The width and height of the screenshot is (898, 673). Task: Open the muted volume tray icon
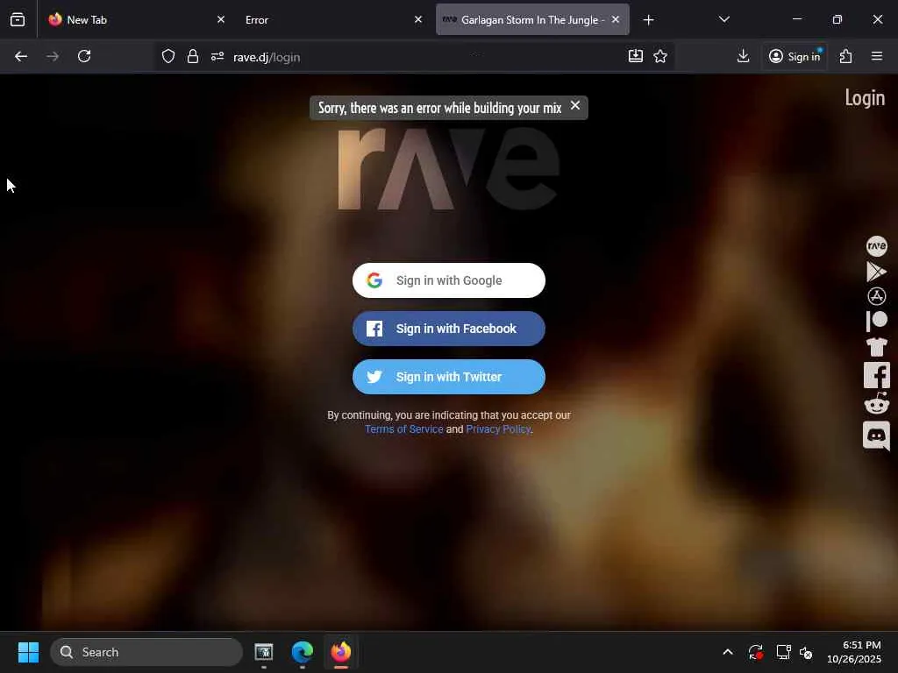(x=807, y=652)
